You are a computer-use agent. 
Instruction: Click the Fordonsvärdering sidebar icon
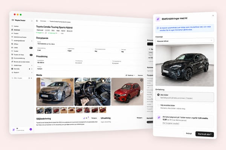pyautogui.click(x=12, y=58)
